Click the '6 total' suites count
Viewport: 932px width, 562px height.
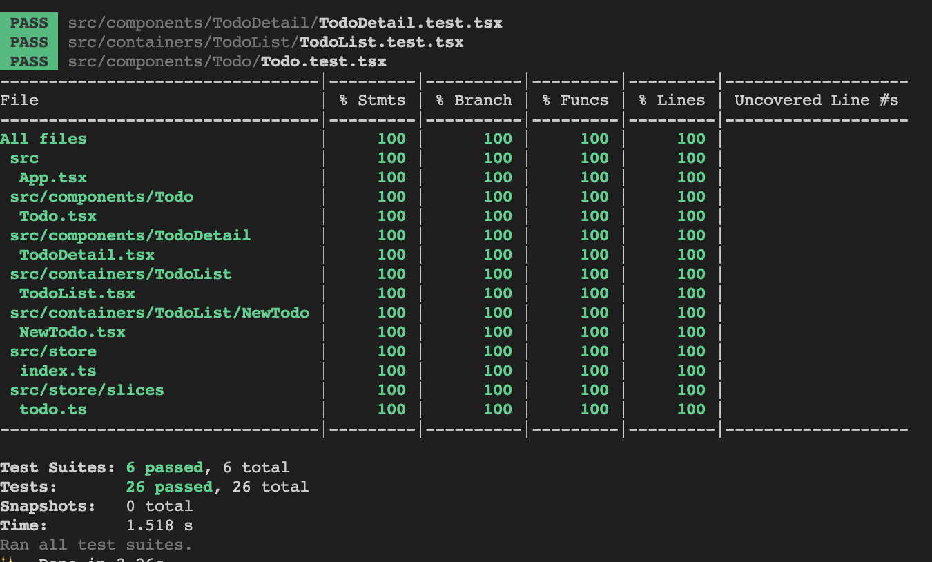coord(256,467)
